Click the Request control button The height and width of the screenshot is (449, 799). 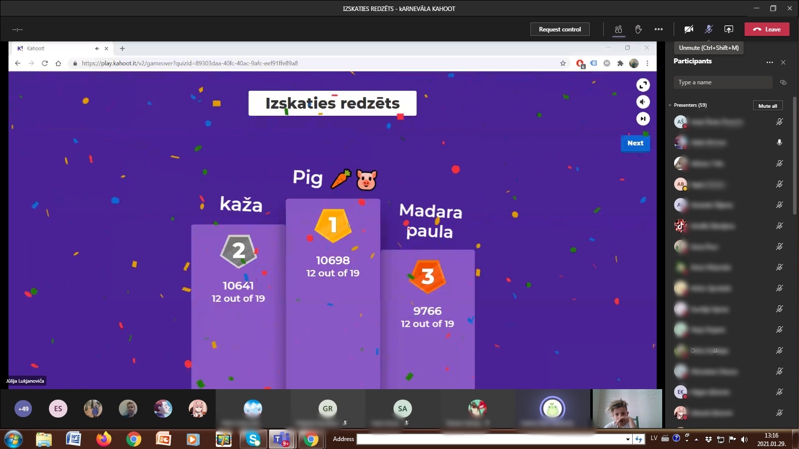point(559,29)
